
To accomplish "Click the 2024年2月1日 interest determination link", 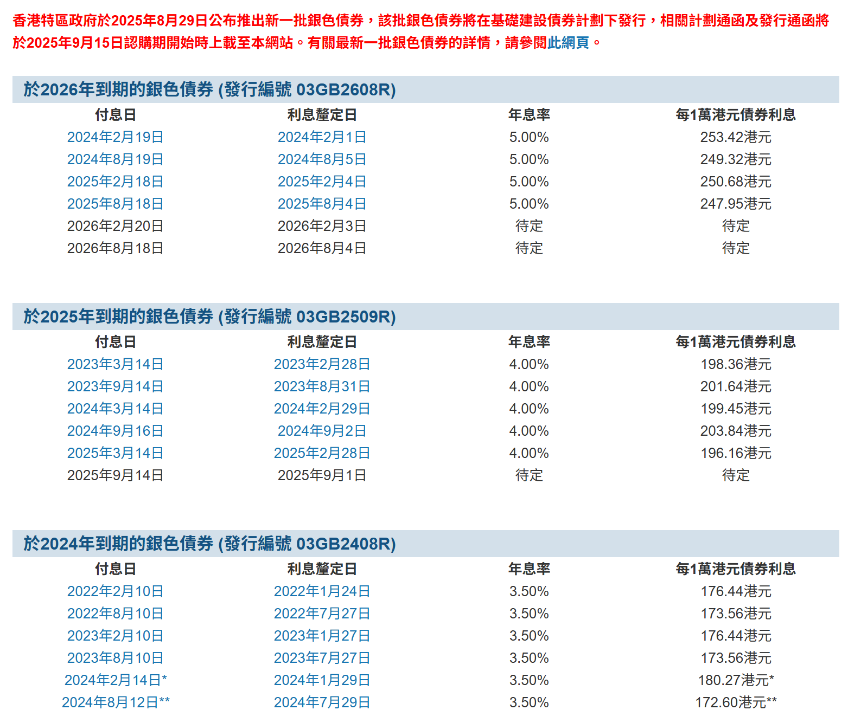I will pos(322,137).
